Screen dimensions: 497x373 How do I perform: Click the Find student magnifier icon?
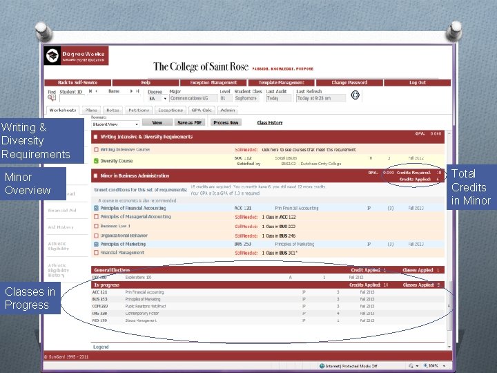coord(51,98)
